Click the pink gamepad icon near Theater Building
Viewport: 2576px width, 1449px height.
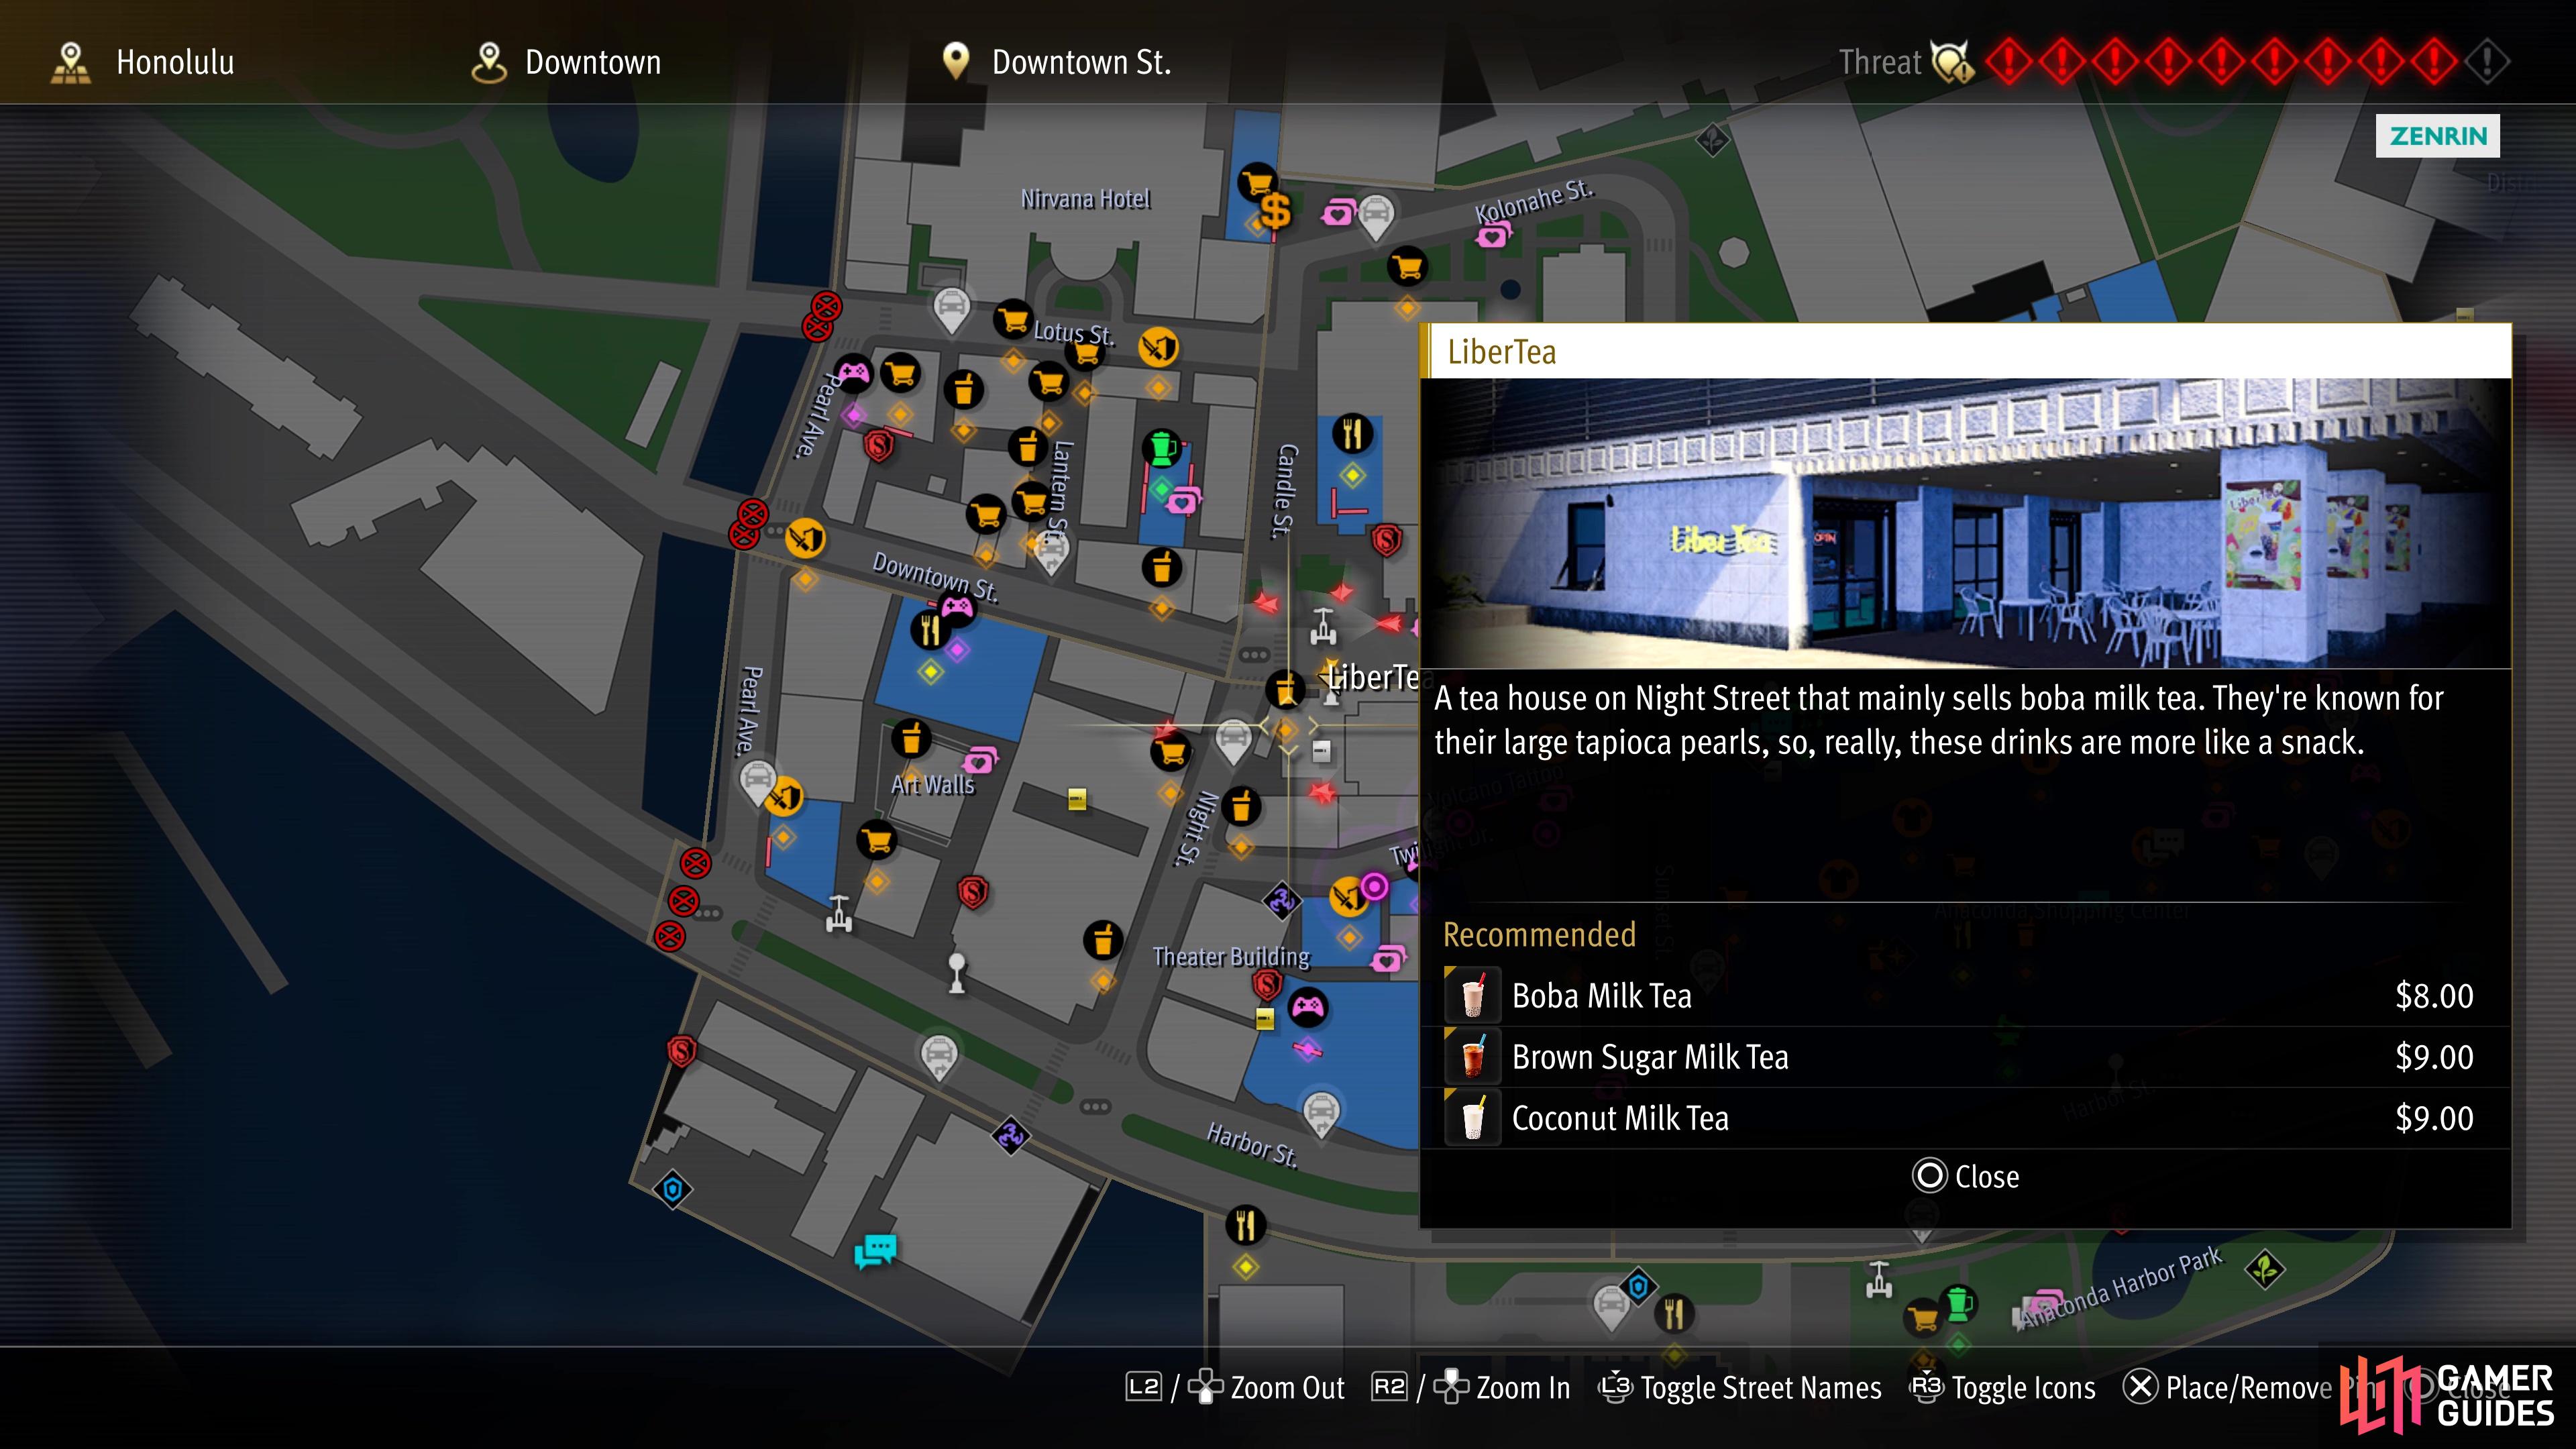[x=1307, y=1007]
